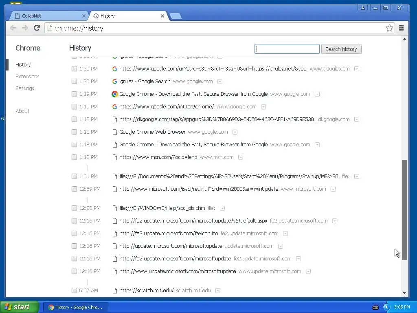This screenshot has height=313, width=417.
Task: Check the box for google.com/url?esrc 1:30 PM entry
Action: 74,68
